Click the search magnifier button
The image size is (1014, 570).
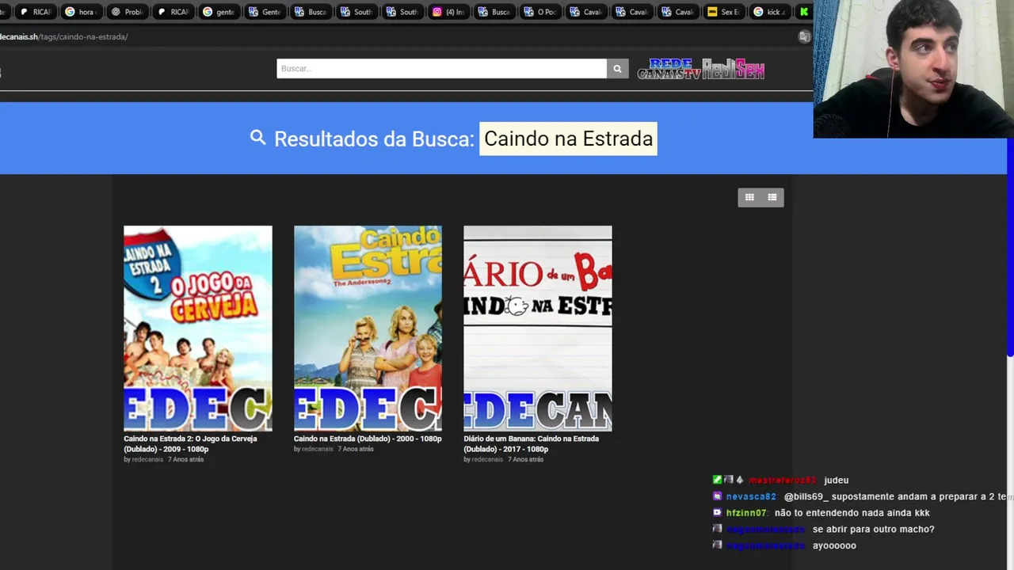tap(617, 69)
